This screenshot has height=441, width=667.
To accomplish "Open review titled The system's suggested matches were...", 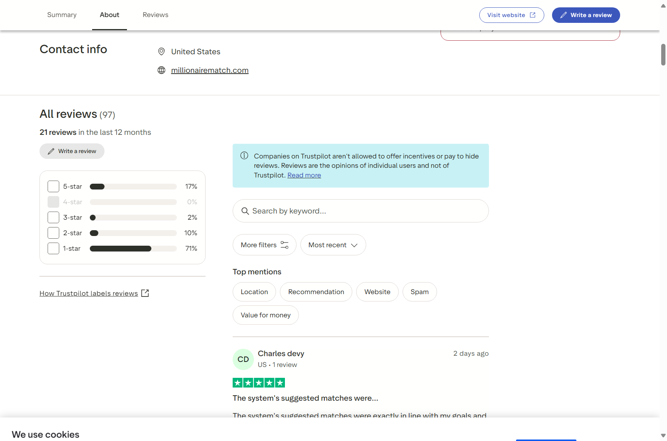I will (305, 398).
